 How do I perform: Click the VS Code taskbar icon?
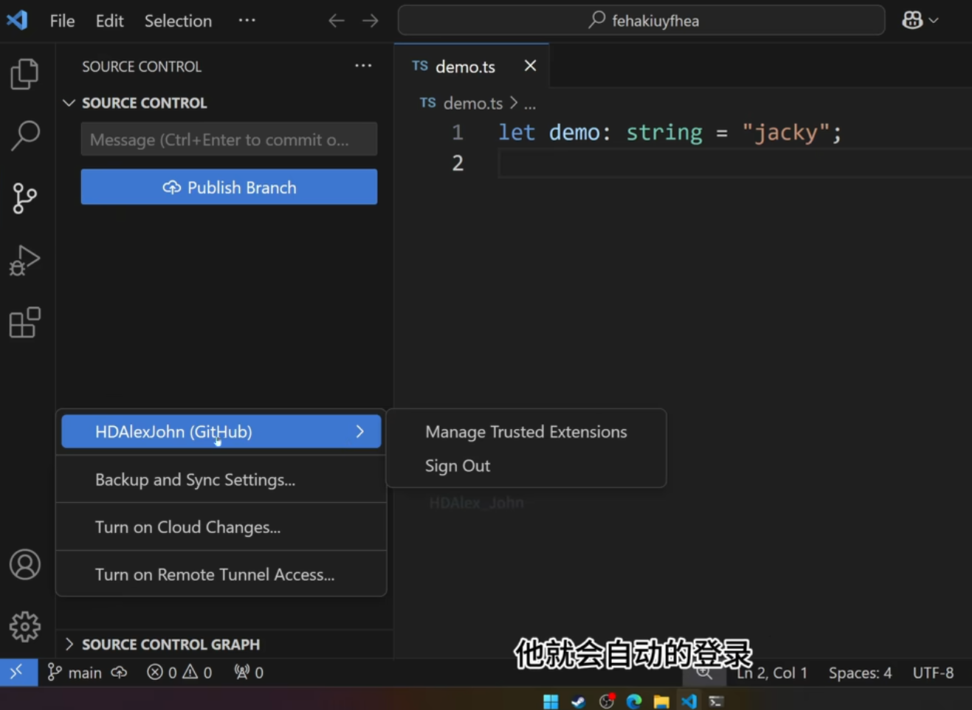pos(689,700)
